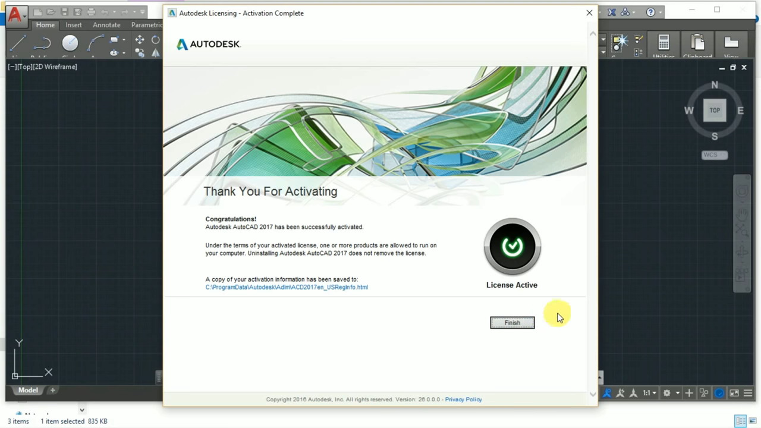Select the Circle draw tool

(70, 43)
